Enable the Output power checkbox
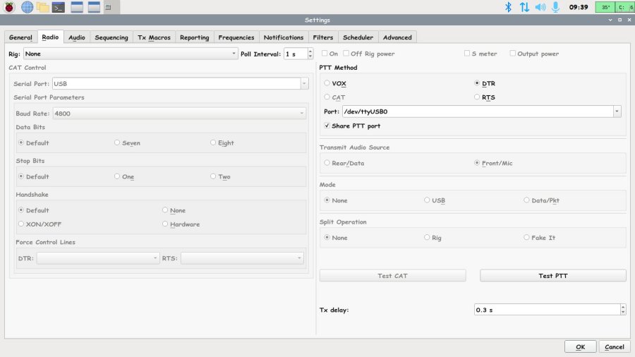This screenshot has height=357, width=635. (534, 54)
